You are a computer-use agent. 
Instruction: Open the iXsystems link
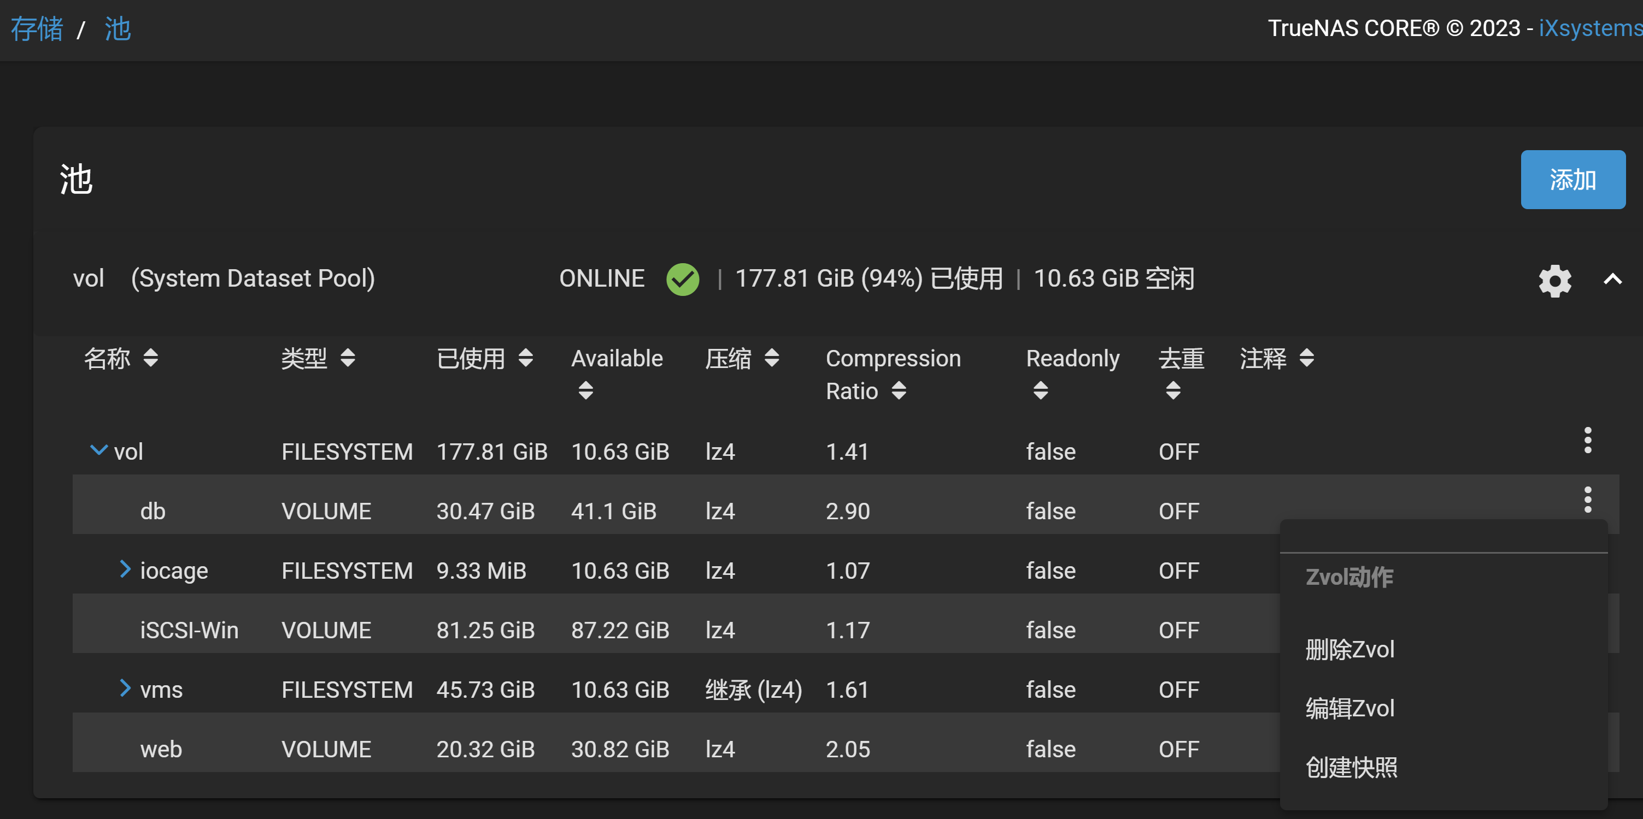[x=1590, y=28]
